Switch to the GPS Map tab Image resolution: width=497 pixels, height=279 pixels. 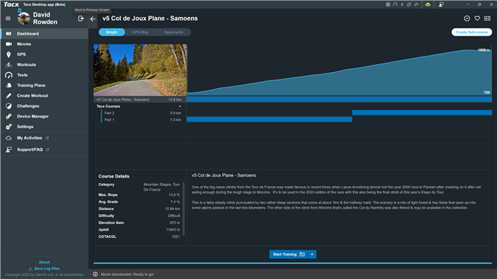141,33
